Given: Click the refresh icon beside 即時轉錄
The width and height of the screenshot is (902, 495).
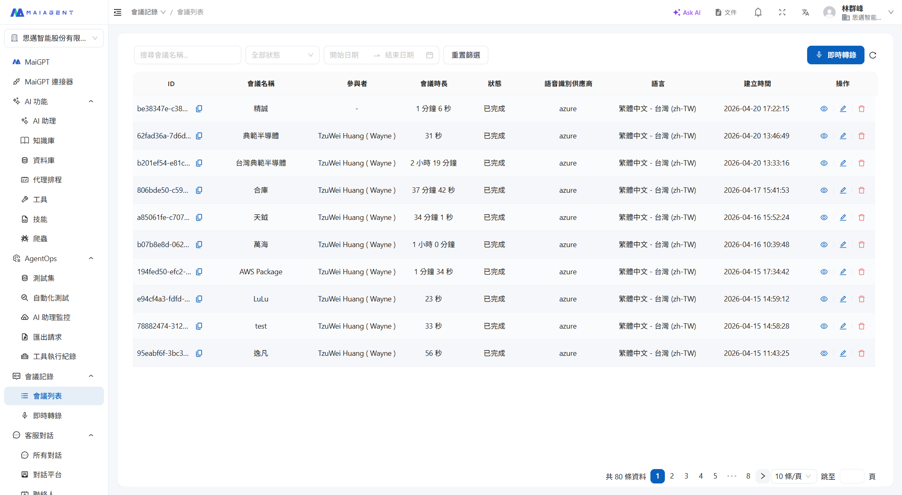Looking at the screenshot, I should (x=873, y=55).
